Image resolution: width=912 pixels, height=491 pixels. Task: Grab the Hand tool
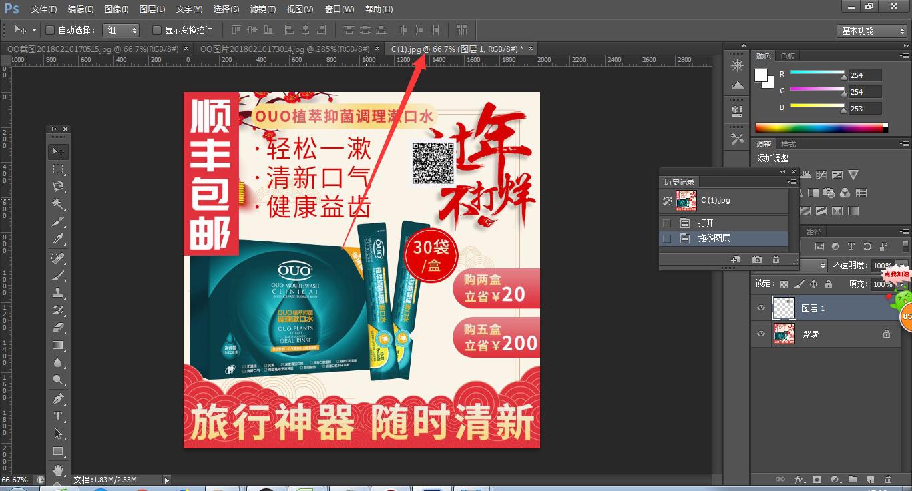click(x=58, y=471)
